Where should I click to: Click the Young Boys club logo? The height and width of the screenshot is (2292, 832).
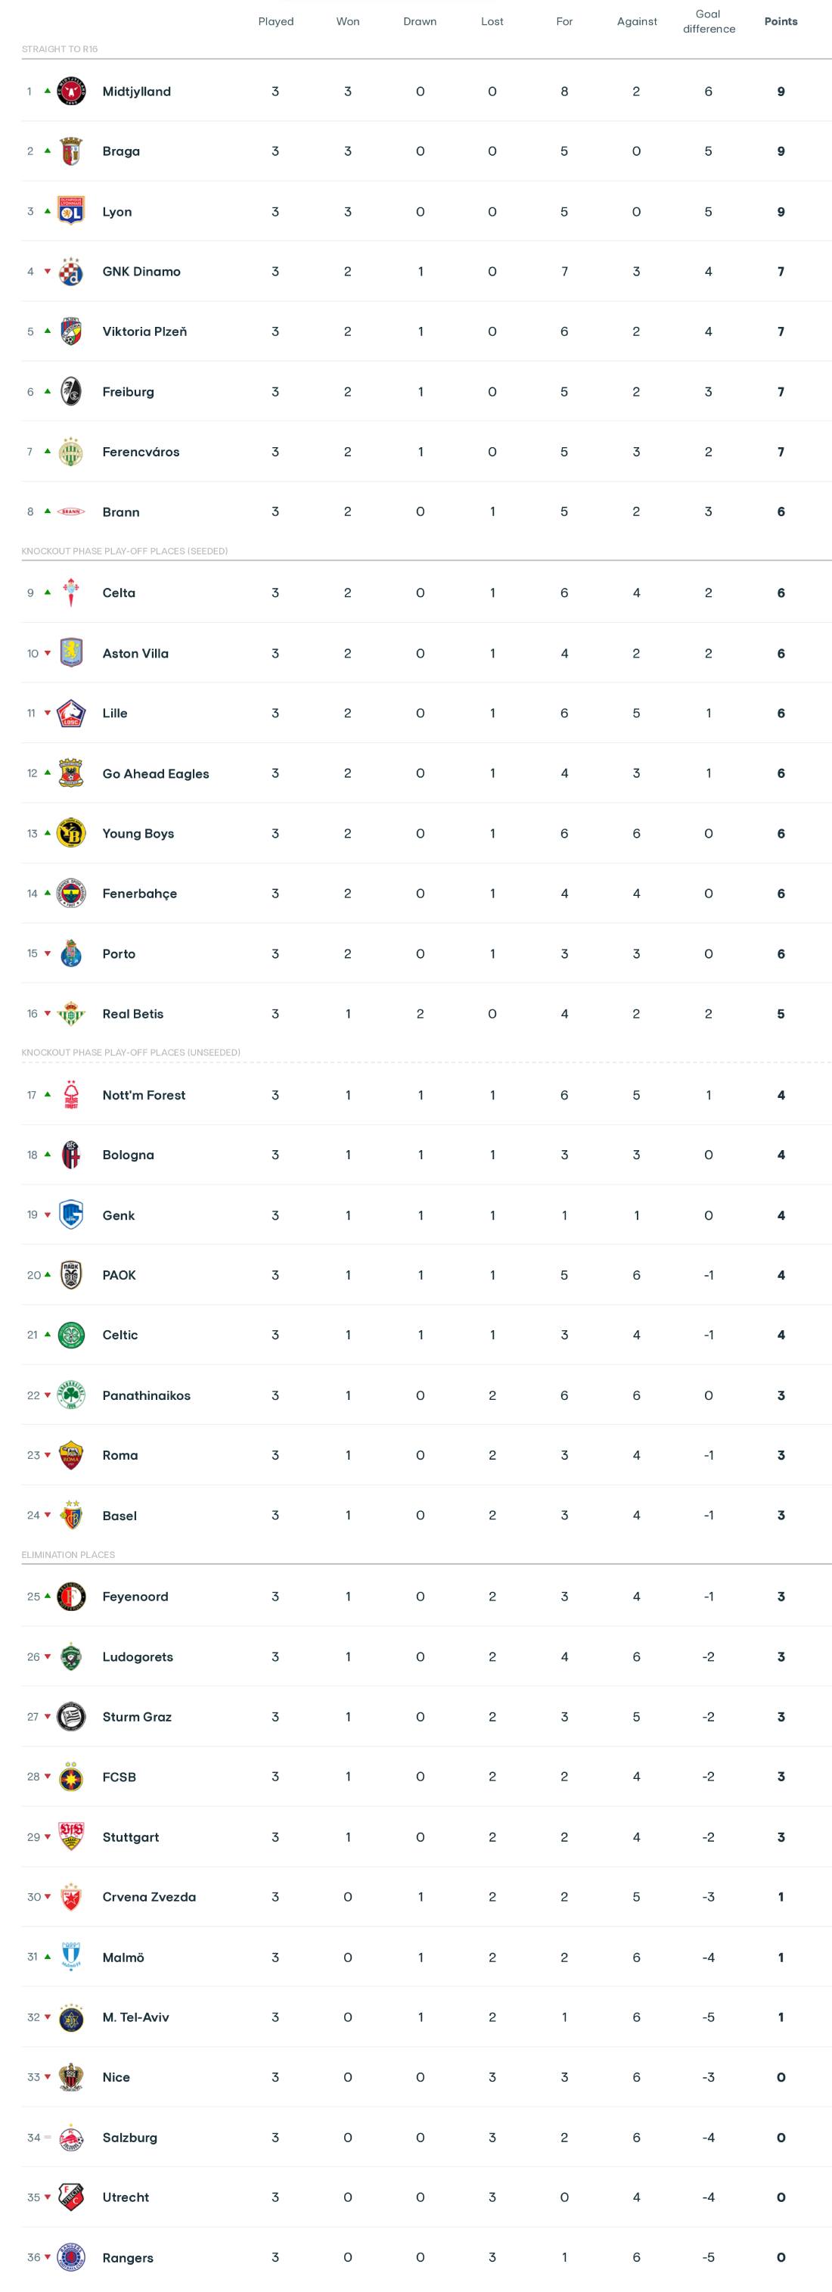[x=70, y=834]
